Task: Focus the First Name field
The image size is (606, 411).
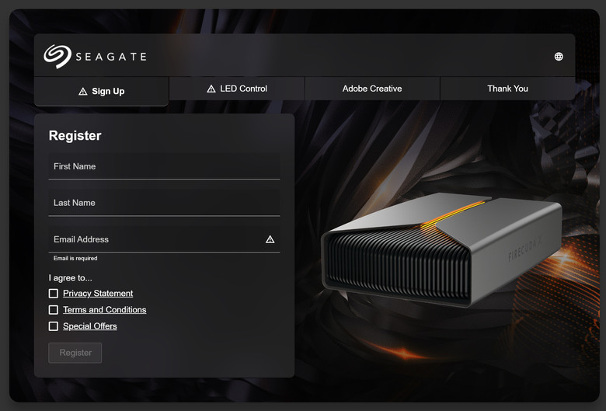Action: [x=164, y=166]
